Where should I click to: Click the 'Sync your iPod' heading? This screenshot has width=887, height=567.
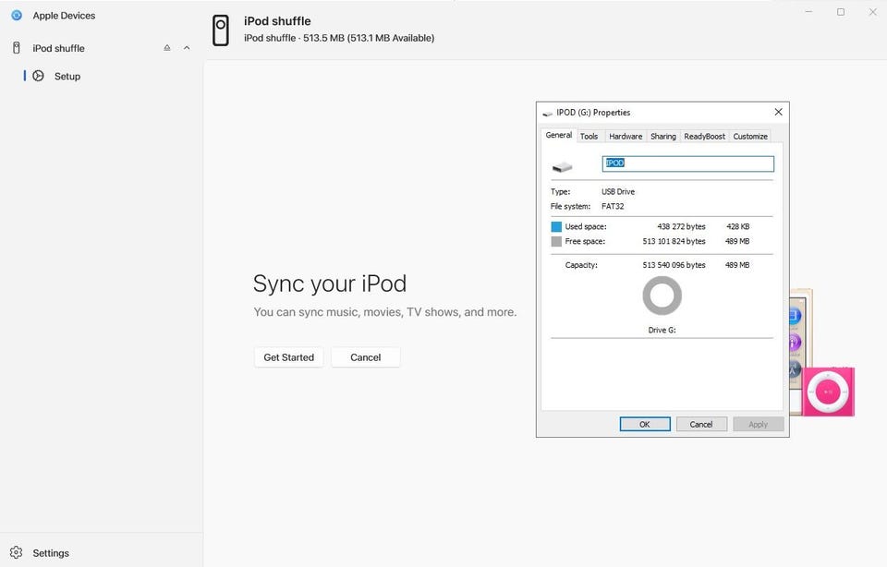[330, 283]
